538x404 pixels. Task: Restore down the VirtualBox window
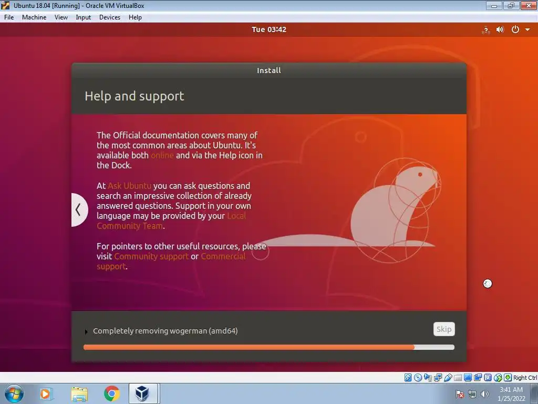tap(511, 5)
